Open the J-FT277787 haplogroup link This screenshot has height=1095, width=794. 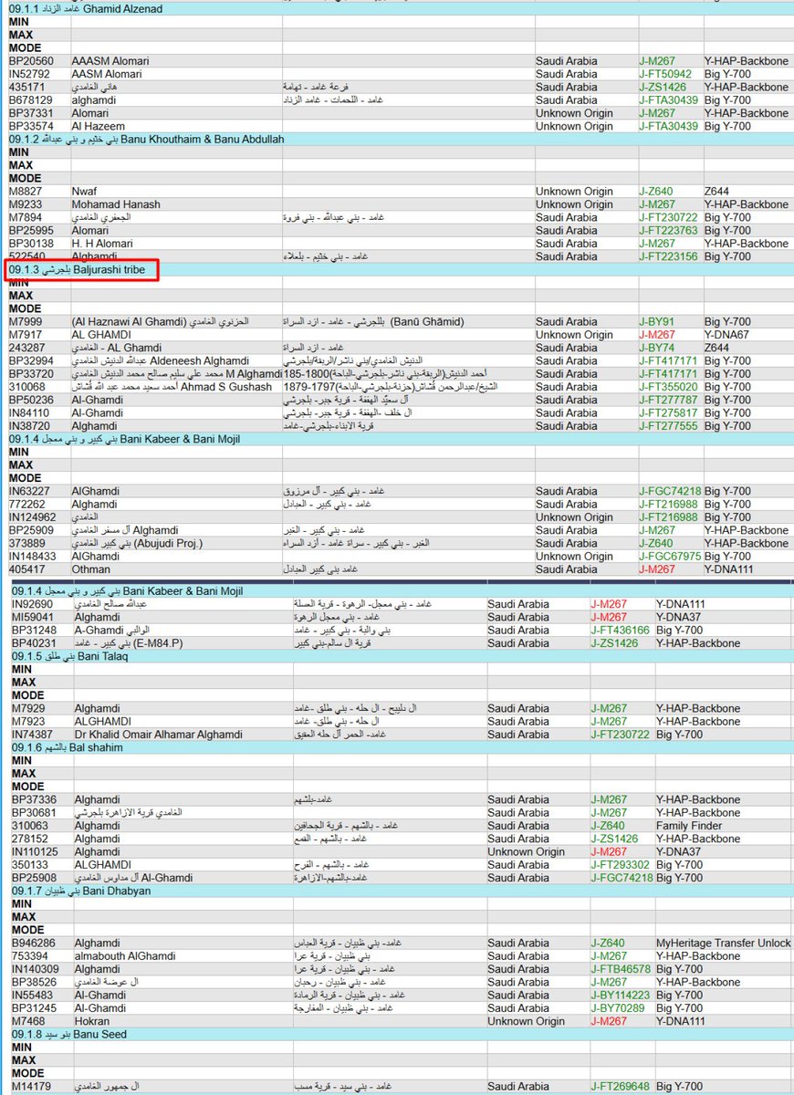669,400
